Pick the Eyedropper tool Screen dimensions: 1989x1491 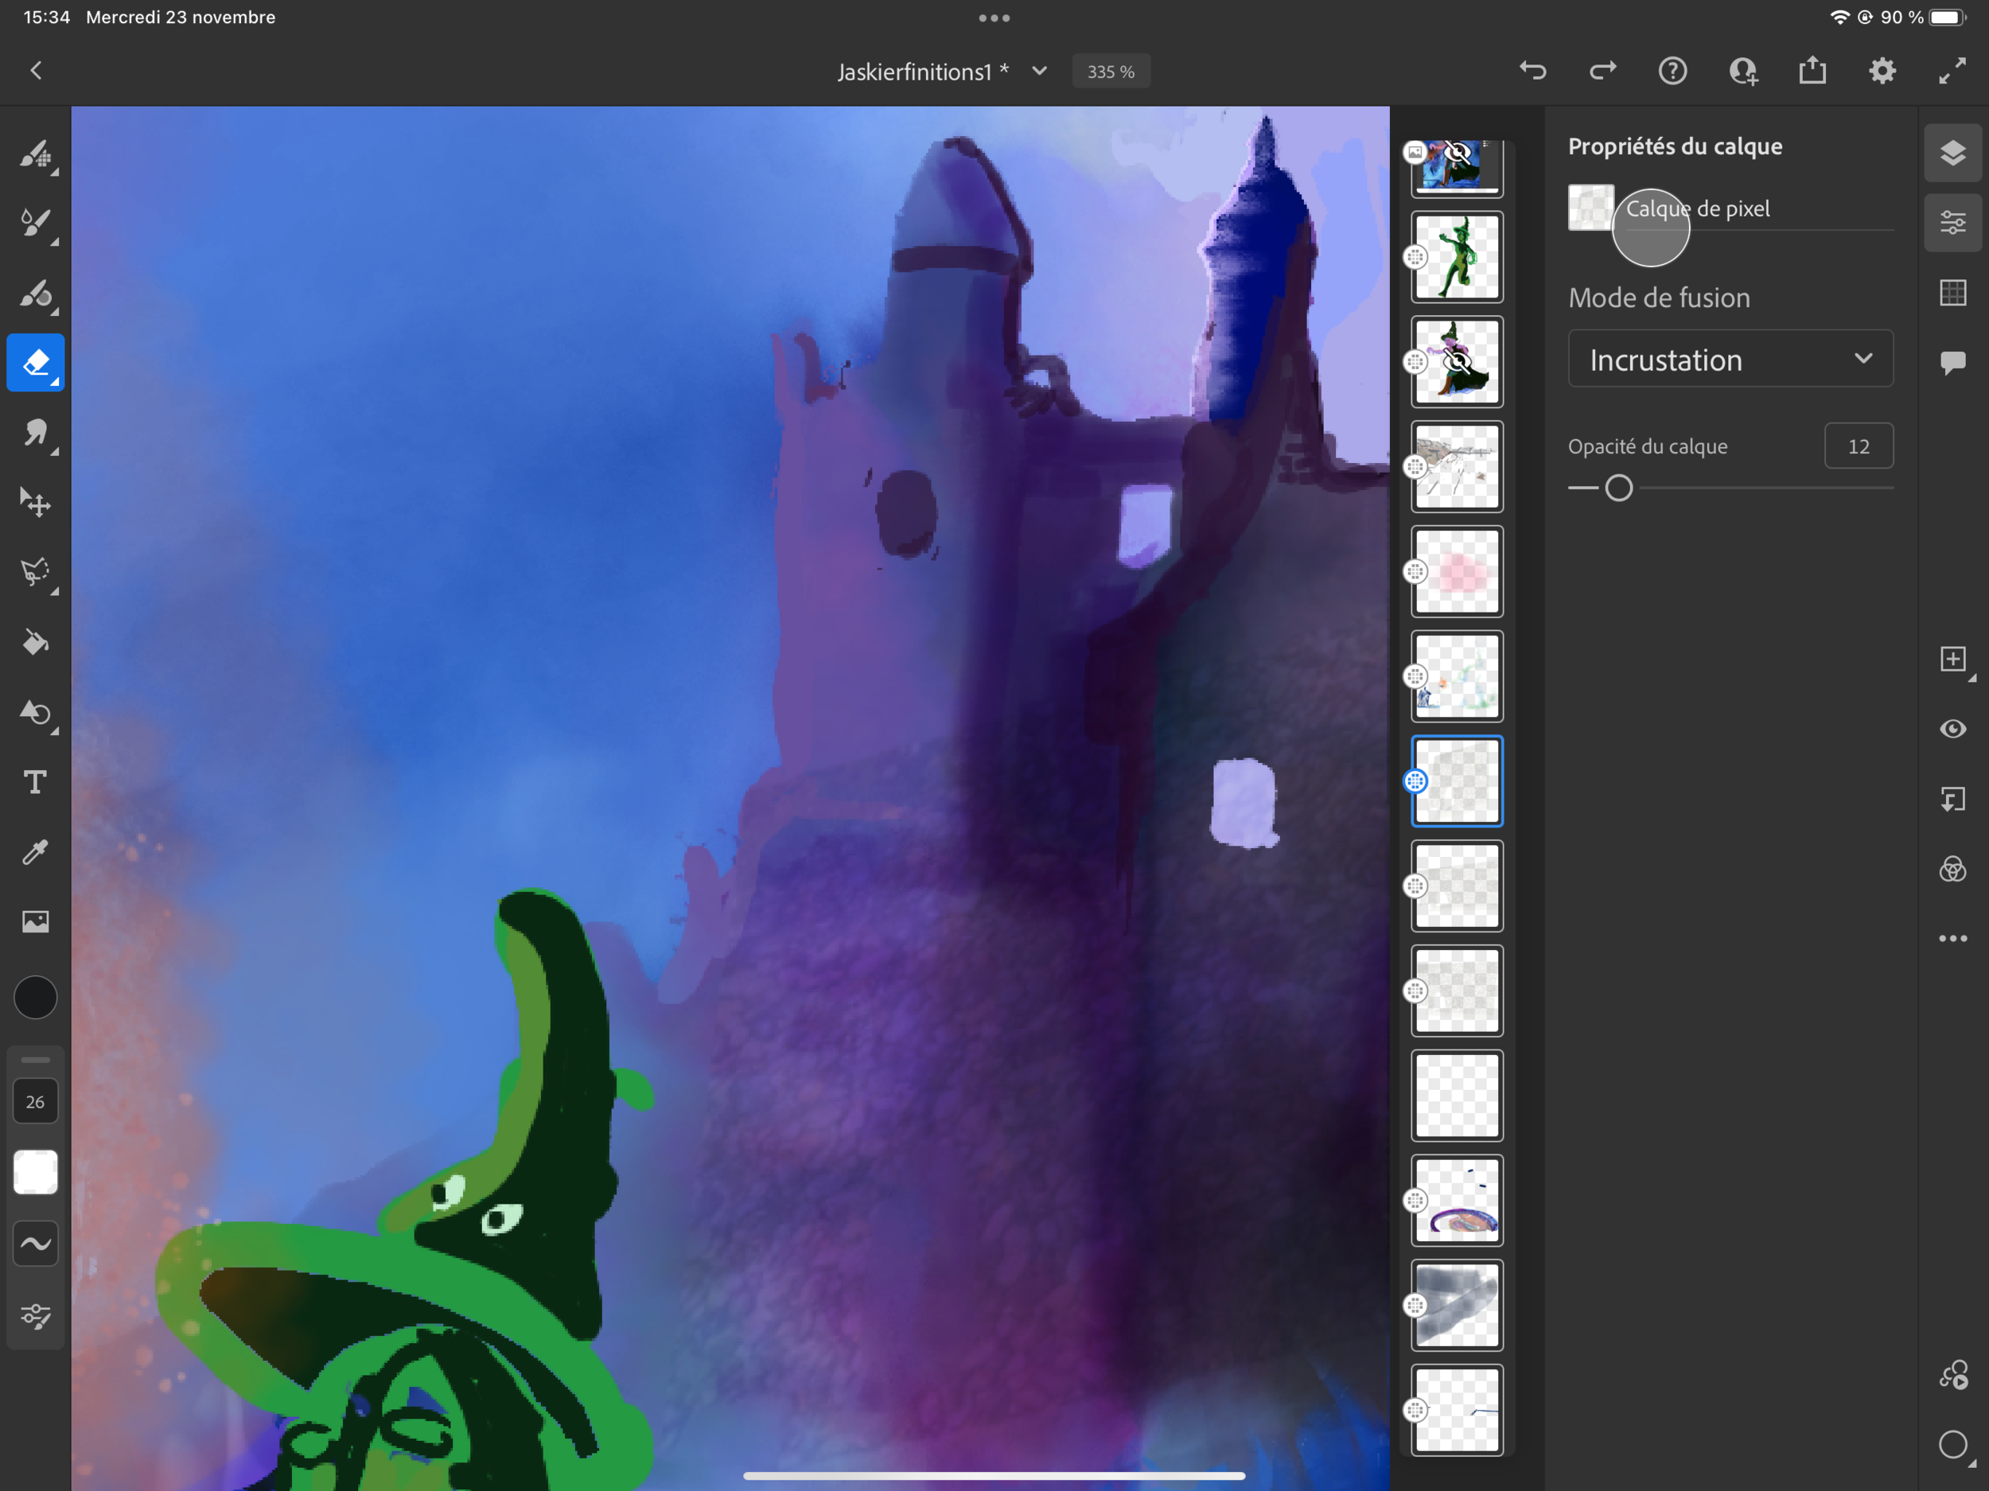(x=35, y=851)
